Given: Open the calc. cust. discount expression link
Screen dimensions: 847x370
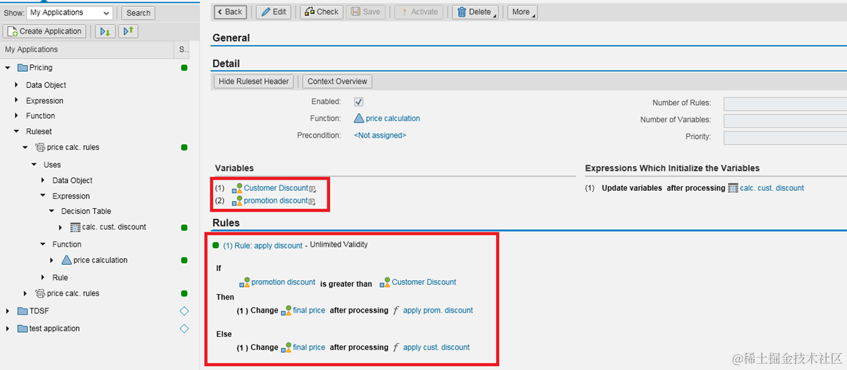Looking at the screenshot, I should pos(772,188).
